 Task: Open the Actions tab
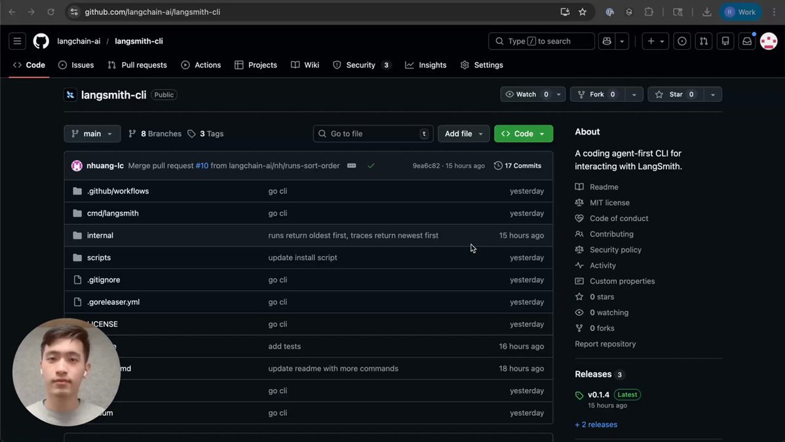pos(201,65)
